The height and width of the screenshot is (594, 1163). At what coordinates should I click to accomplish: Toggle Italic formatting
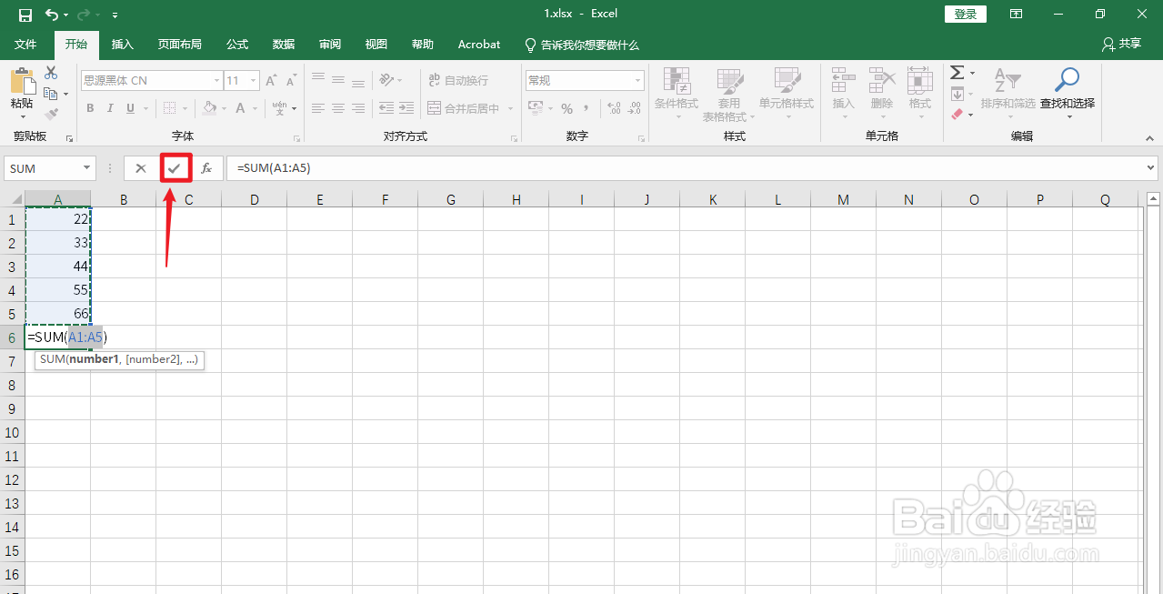pos(110,108)
